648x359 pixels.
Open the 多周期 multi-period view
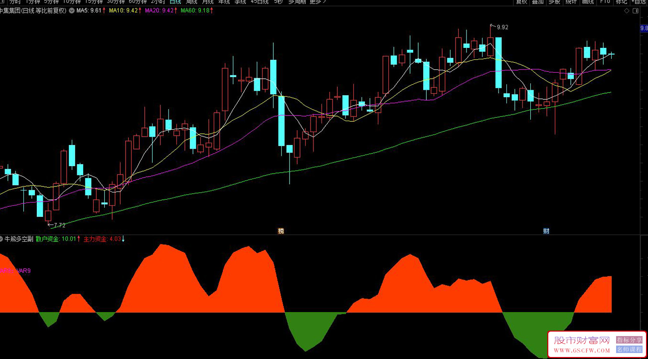(x=297, y=2)
